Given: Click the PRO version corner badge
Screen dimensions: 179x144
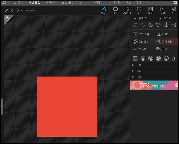Looking at the screenshot, I should [x=8, y=19].
